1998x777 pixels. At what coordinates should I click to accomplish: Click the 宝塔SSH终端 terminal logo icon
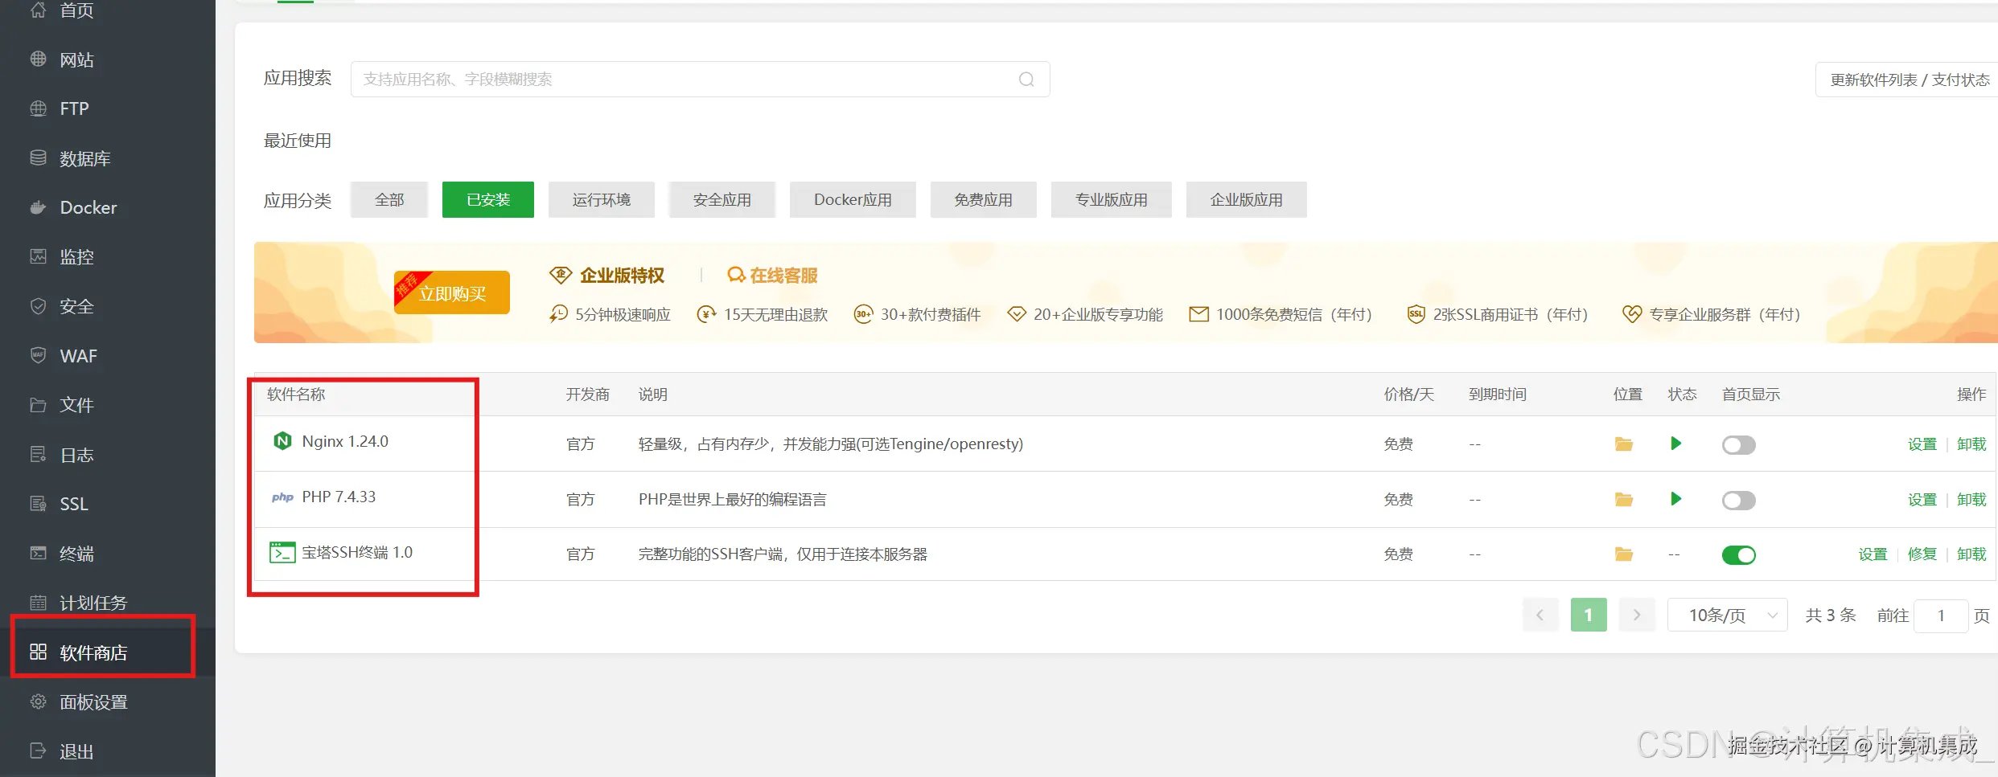282,553
